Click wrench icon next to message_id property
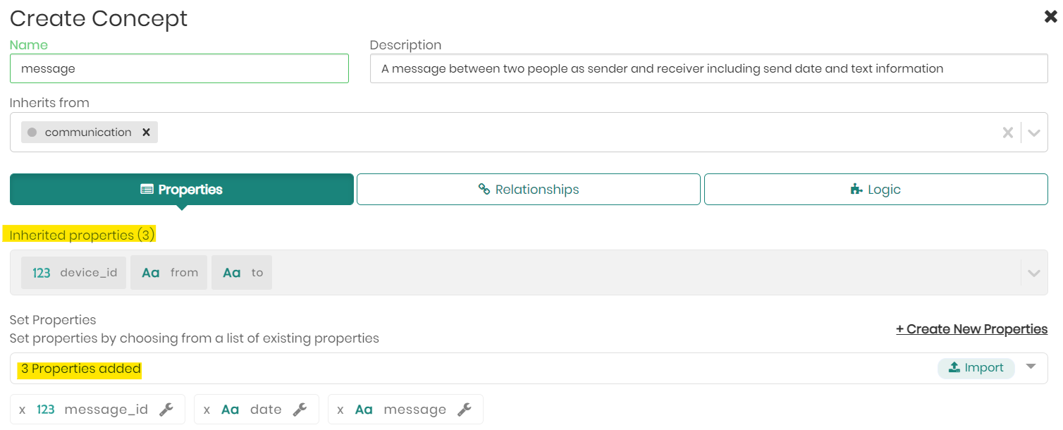Image resolution: width=1063 pixels, height=430 pixels. pyautogui.click(x=166, y=410)
